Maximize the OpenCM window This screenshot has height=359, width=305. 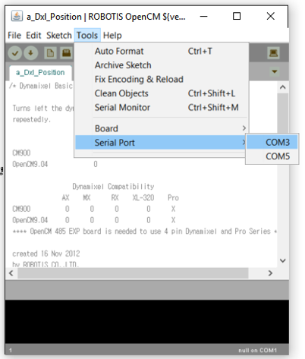pyautogui.click(x=237, y=16)
